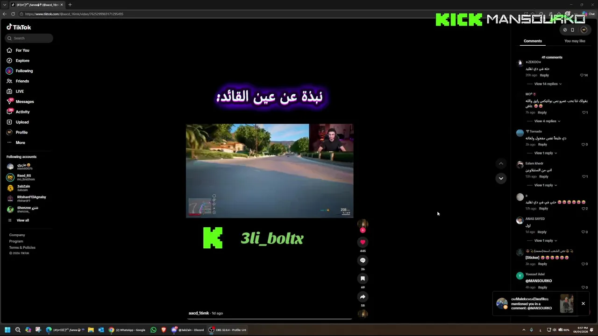Like Eslam khedr's comment
598x336 pixels.
click(584, 176)
